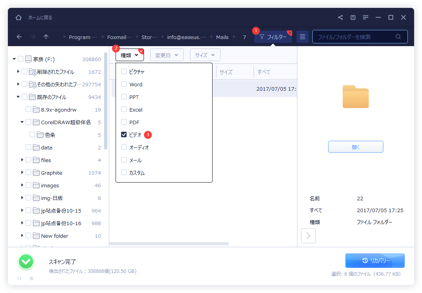Viewport: 422px width, 293px height.
Task: Check the Excel filter checkbox
Action: point(124,109)
